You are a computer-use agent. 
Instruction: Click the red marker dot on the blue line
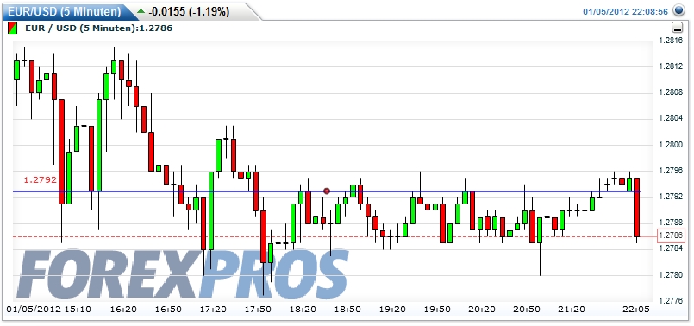click(327, 191)
